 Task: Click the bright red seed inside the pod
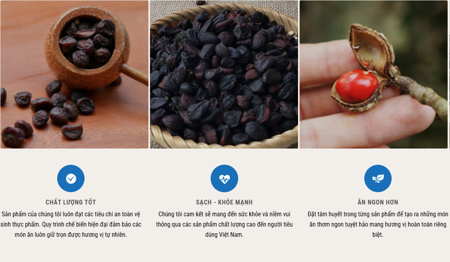pyautogui.click(x=357, y=86)
